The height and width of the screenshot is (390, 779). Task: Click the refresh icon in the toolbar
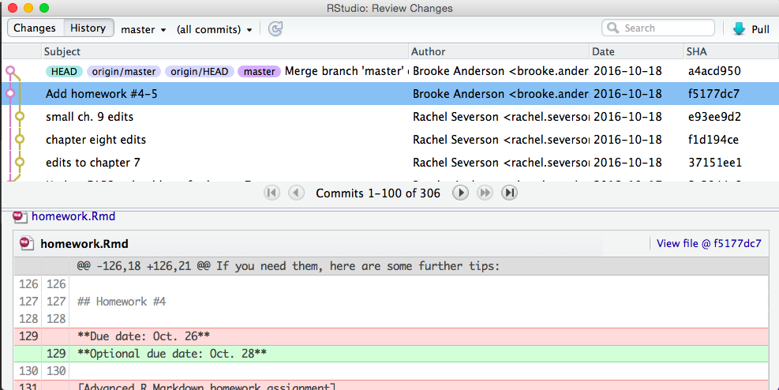click(x=275, y=29)
